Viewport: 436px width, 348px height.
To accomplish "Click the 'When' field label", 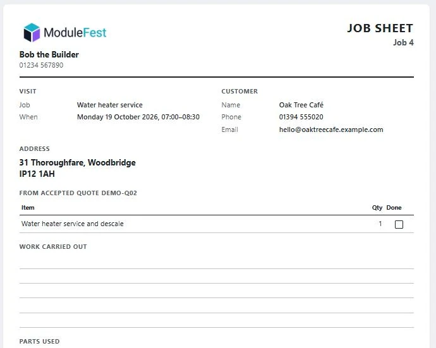I will pos(28,117).
